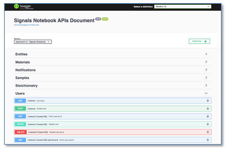Click the OAS3 badge beside the title

coord(105,19)
